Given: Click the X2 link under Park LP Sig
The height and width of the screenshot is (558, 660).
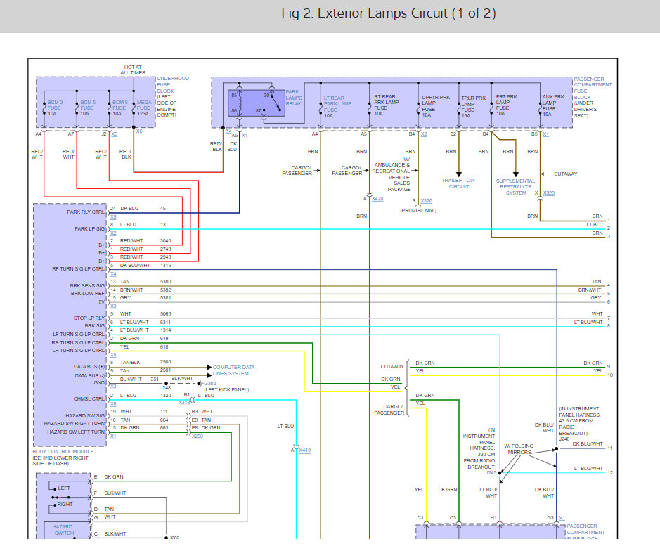Looking at the screenshot, I should [113, 233].
